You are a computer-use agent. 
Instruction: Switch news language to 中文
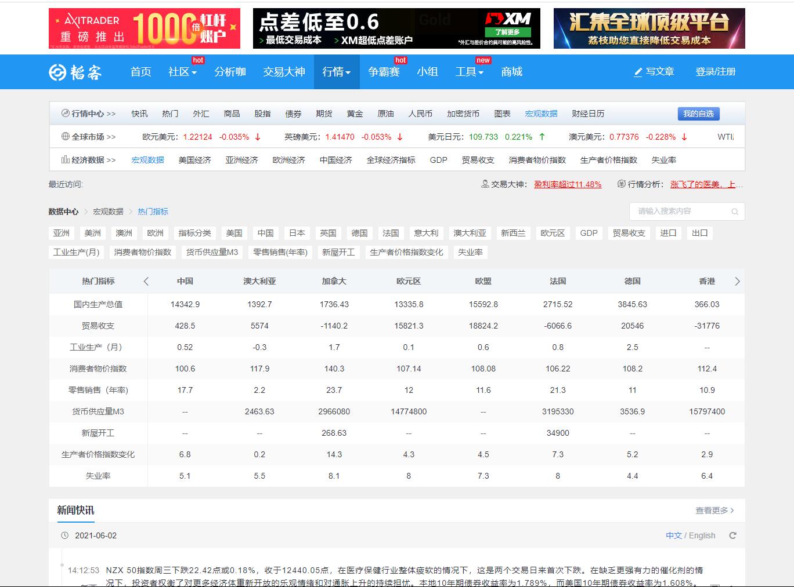(x=673, y=535)
